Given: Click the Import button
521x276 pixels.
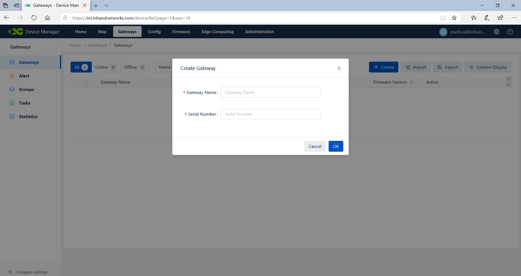Looking at the screenshot, I should click(x=416, y=67).
